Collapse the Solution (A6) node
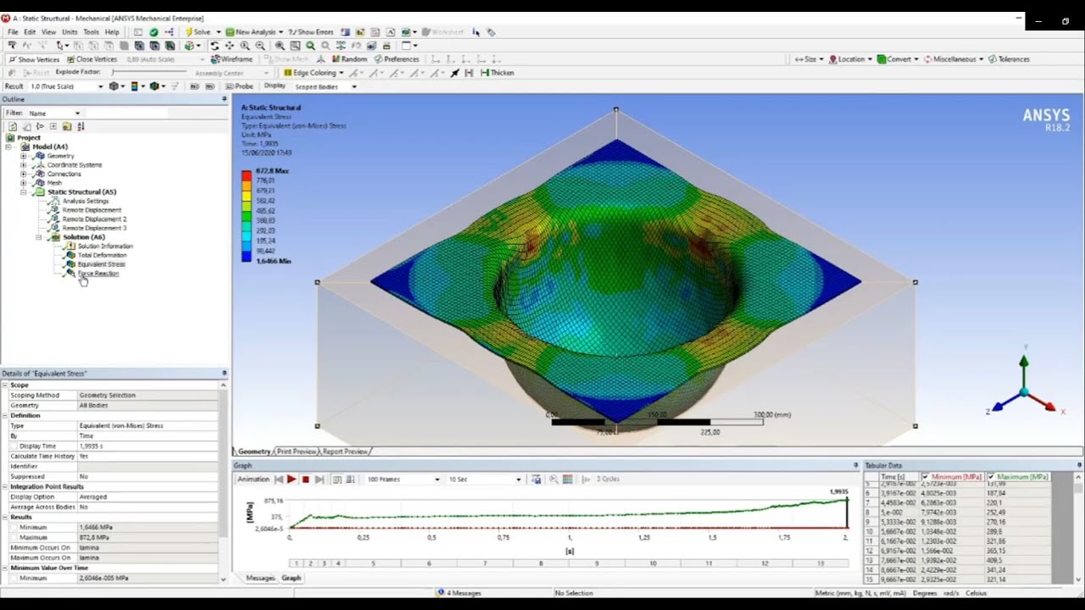This screenshot has width=1085, height=610. pyautogui.click(x=38, y=237)
